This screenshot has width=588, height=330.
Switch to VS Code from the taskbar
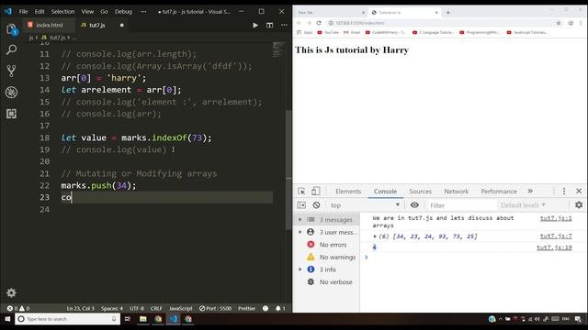pos(173,319)
